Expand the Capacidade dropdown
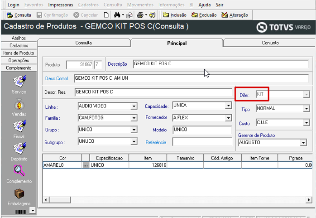The height and width of the screenshot is (218, 316). coord(228,106)
